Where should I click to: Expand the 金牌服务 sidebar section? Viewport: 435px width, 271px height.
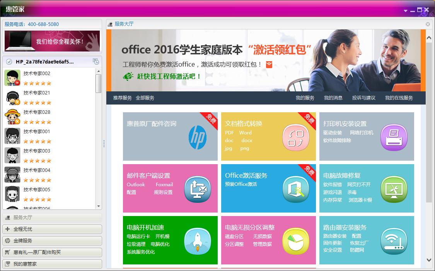coord(52,241)
